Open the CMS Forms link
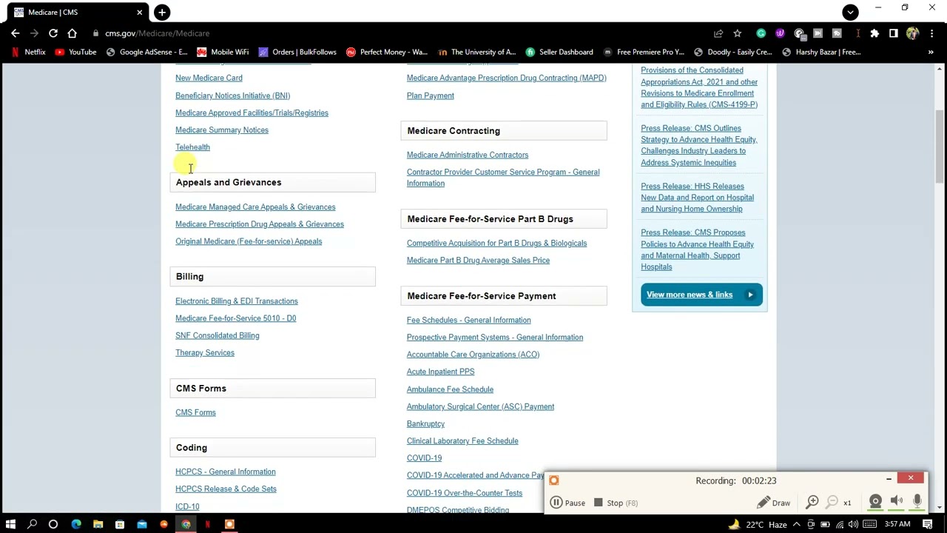 click(x=195, y=413)
